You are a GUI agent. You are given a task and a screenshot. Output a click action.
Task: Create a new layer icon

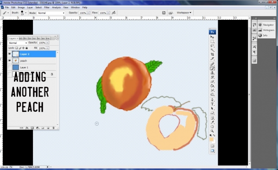pos(48,128)
